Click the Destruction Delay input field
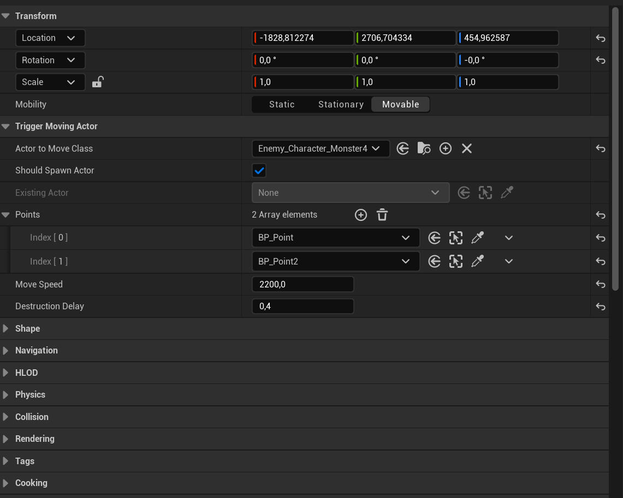The width and height of the screenshot is (623, 498). (x=303, y=307)
